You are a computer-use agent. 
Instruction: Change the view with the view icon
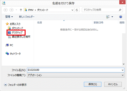point(108,17)
